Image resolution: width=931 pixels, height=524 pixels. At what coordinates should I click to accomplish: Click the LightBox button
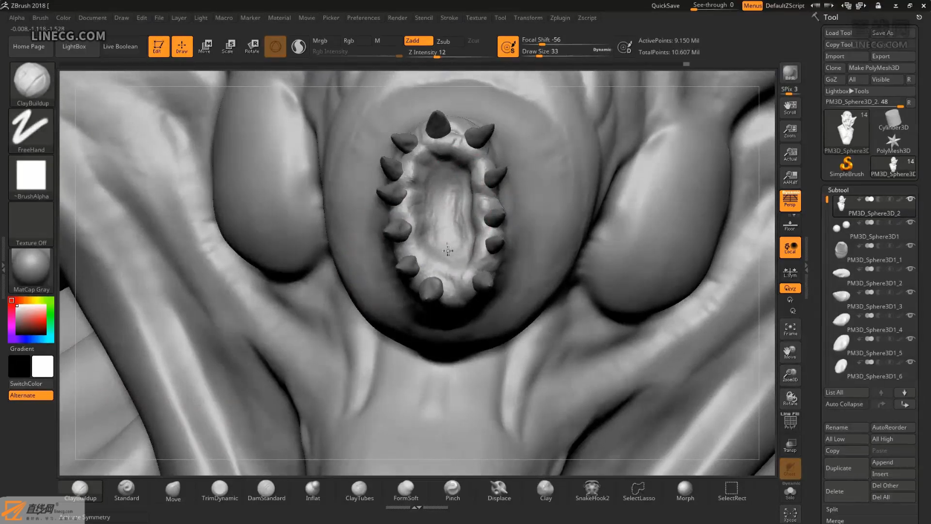(74, 47)
